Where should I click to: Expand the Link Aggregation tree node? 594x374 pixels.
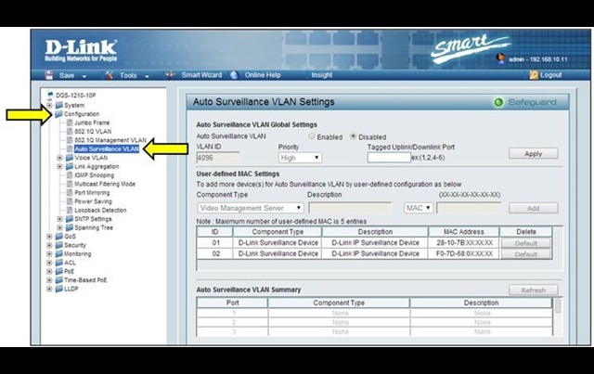(x=59, y=166)
